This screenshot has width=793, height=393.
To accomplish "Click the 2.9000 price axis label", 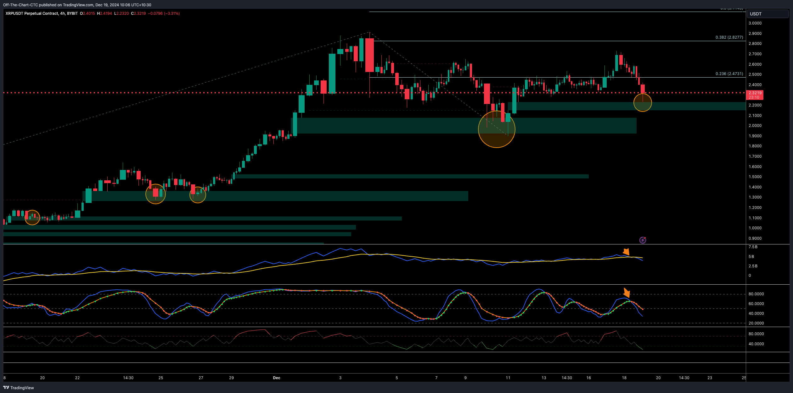I will click(755, 34).
